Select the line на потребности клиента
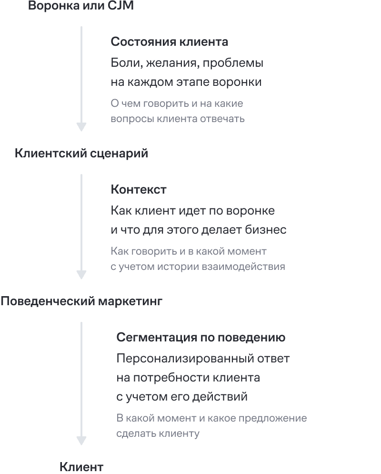The width and height of the screenshot is (381, 474). [x=188, y=378]
